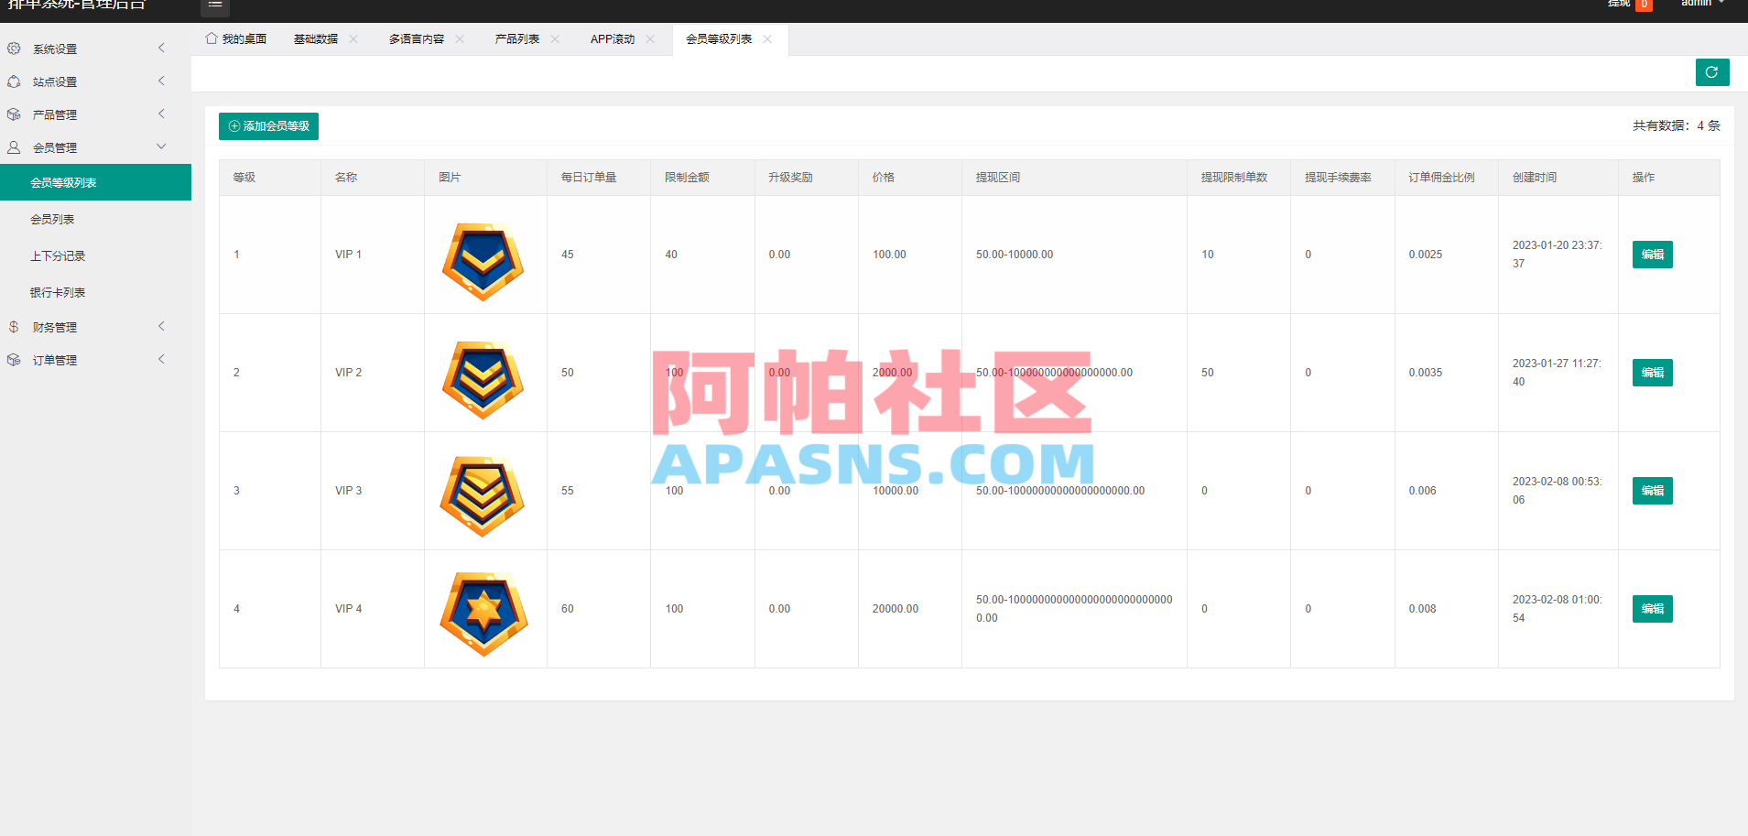1748x836 pixels.
Task: Click the orange 提现 badge showing 0
Action: [1644, 4]
